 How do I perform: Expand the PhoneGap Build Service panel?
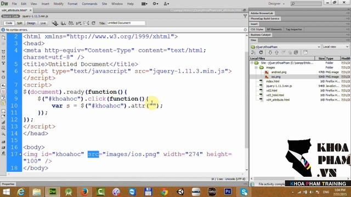[265, 19]
